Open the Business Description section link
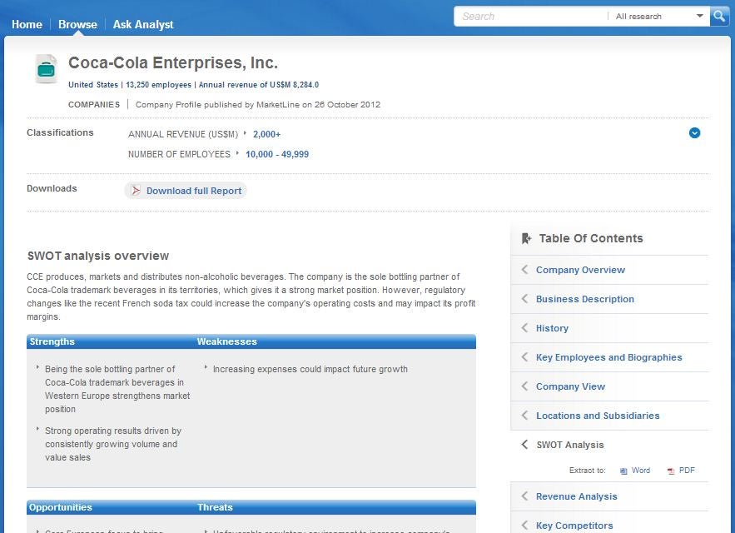The width and height of the screenshot is (735, 533). tap(585, 299)
